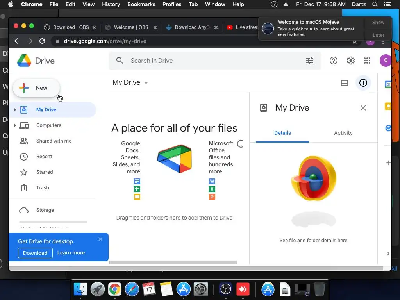
Task: Click Later on Mojave notification
Action: pos(378,35)
